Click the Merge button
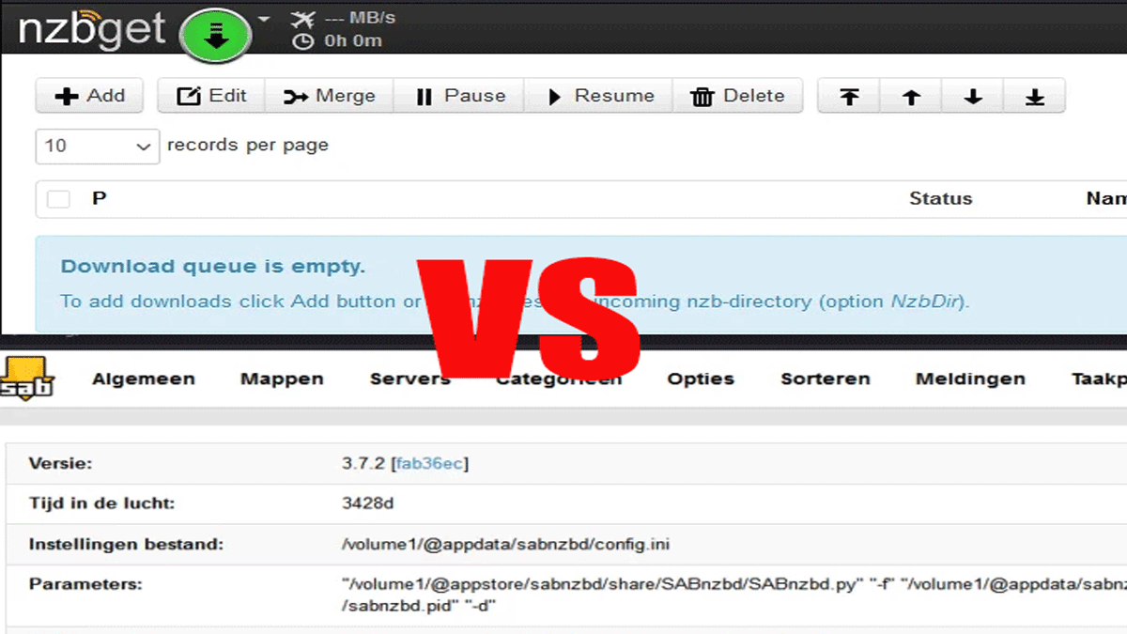 point(330,97)
